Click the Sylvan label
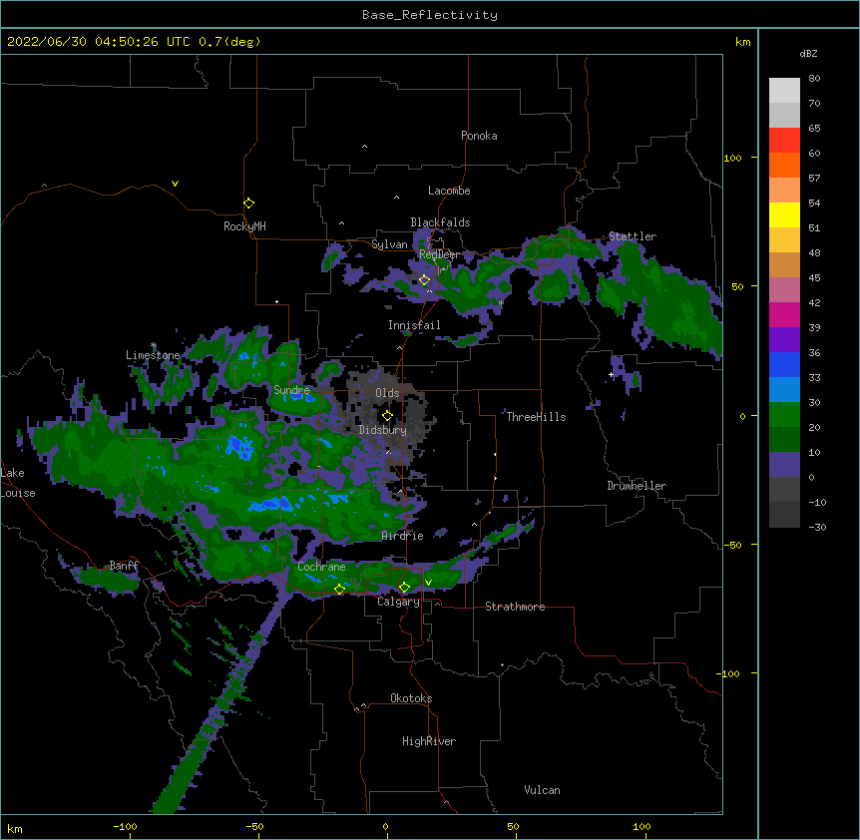860x840 pixels. [x=389, y=244]
